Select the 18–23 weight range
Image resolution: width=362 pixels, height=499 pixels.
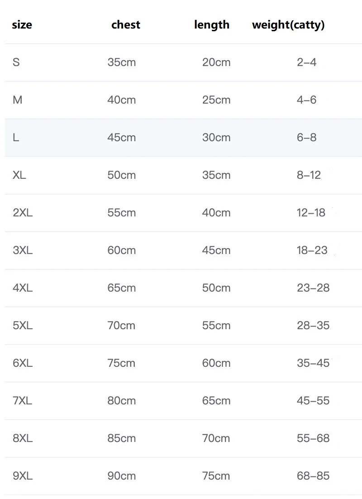312,250
